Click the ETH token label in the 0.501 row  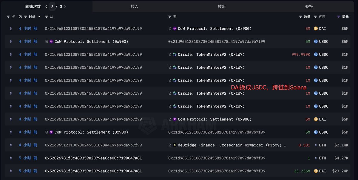pyautogui.click(x=322, y=145)
